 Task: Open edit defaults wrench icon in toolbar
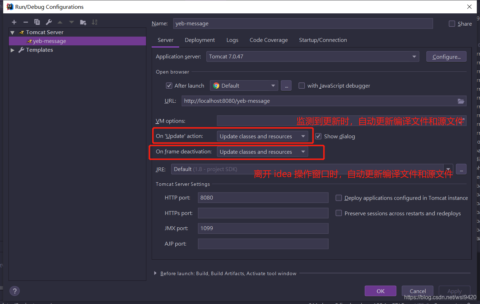click(x=49, y=22)
